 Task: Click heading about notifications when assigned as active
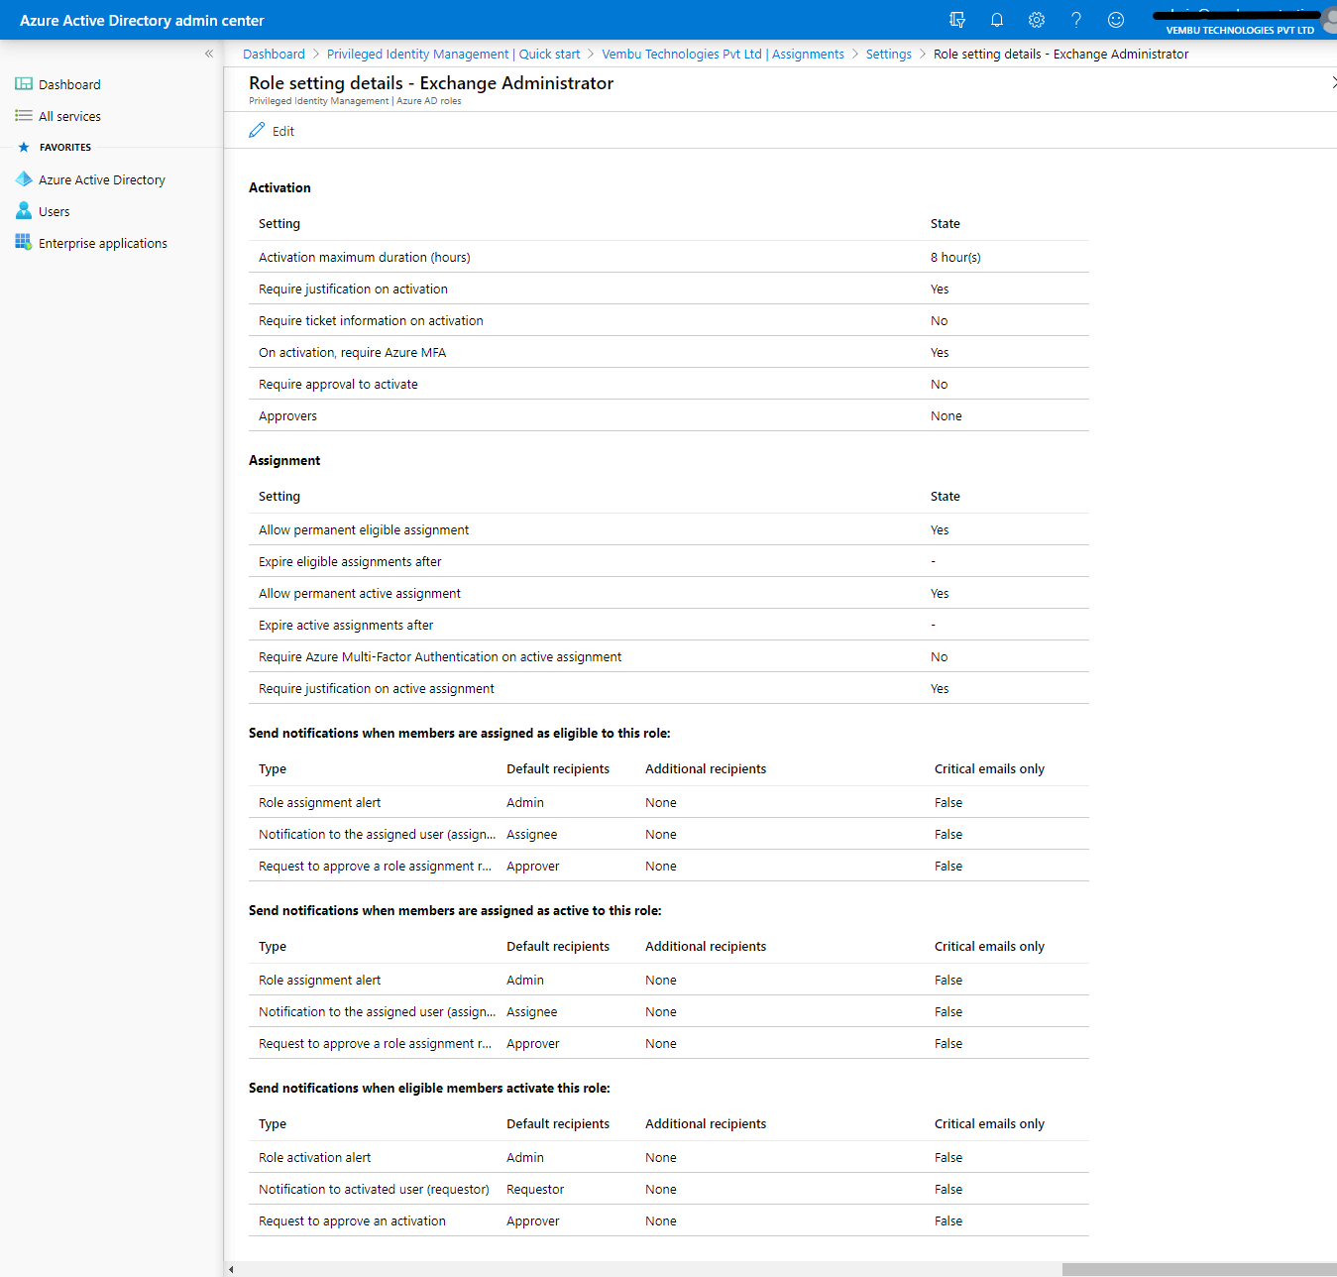455,910
